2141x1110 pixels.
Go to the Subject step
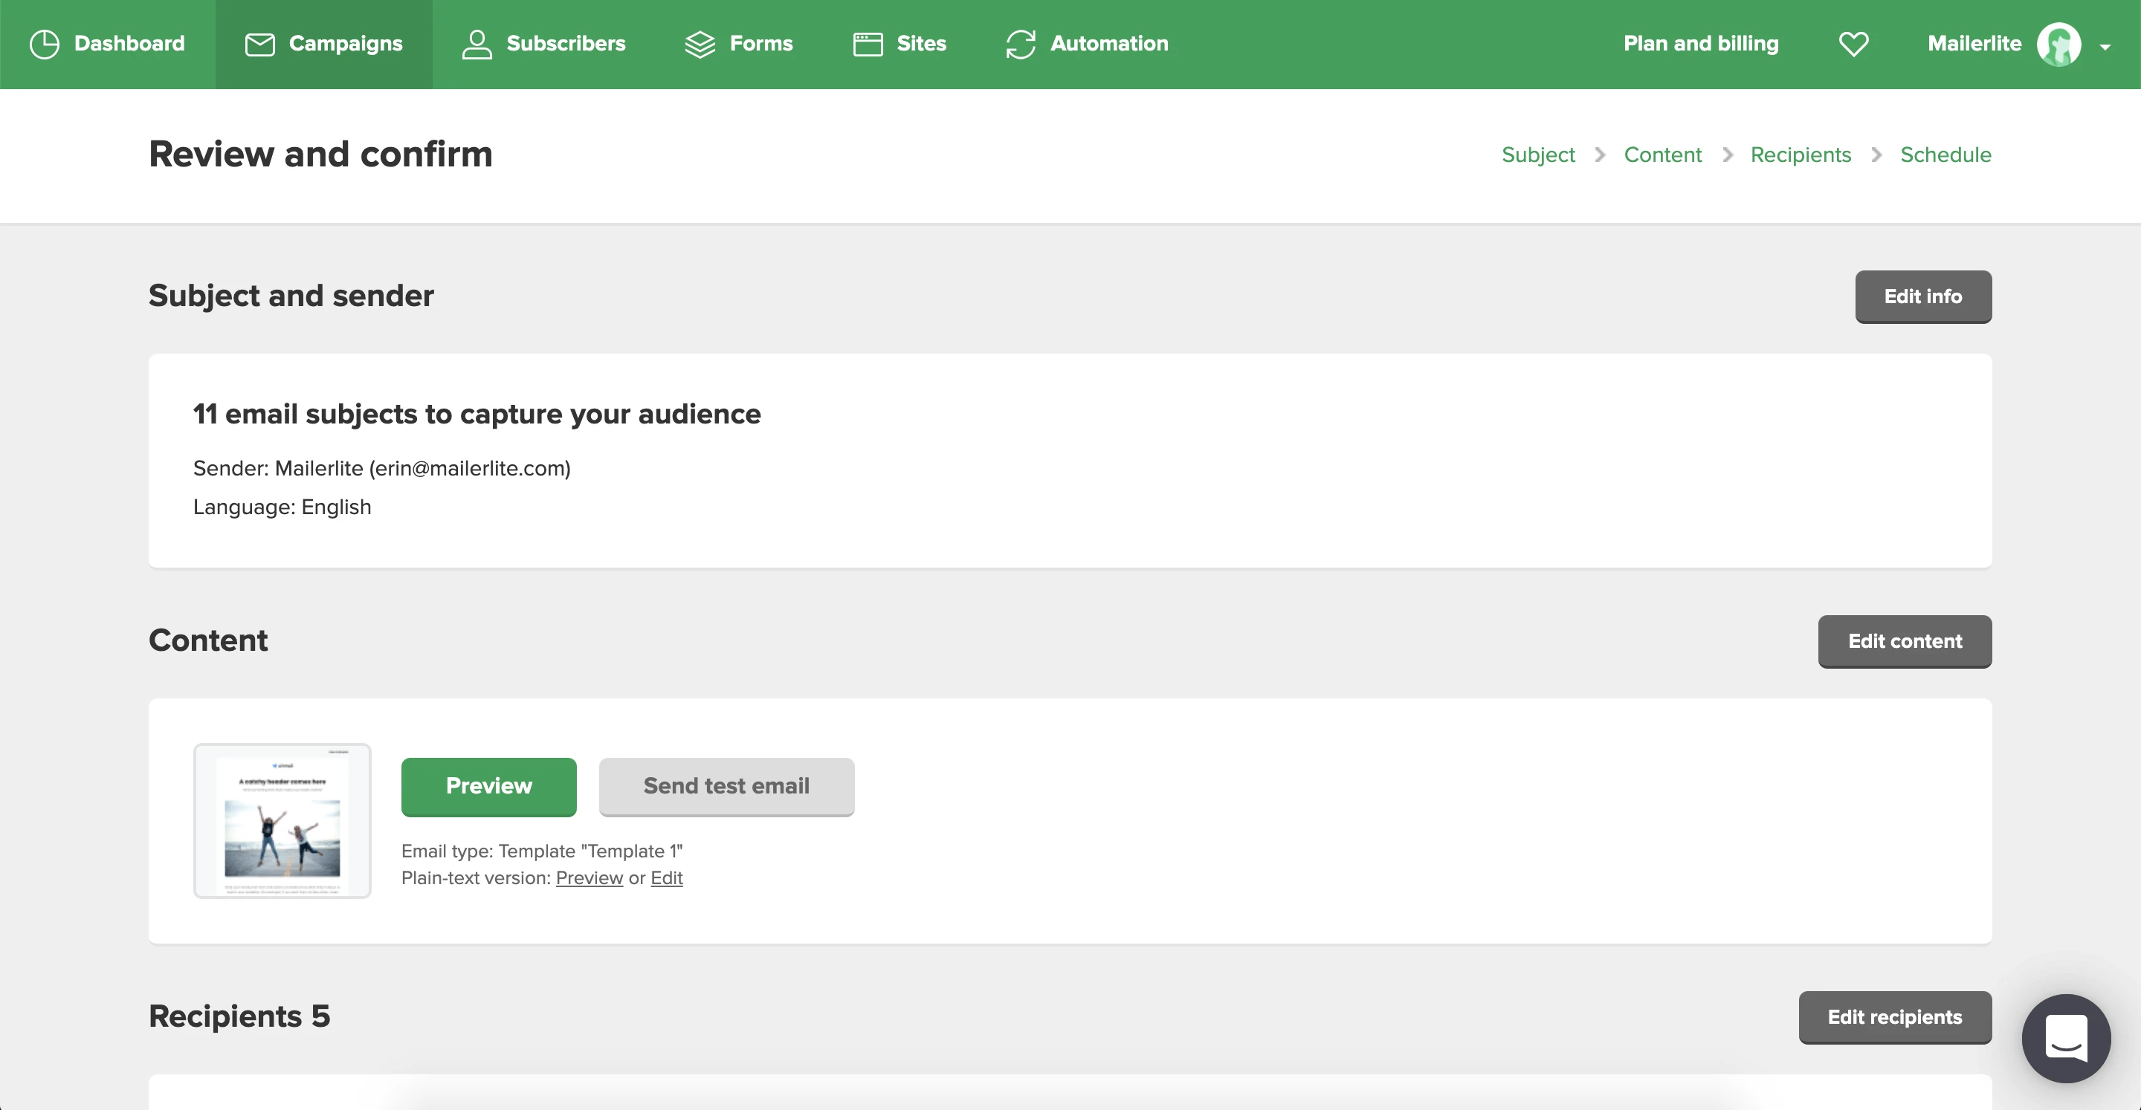pyautogui.click(x=1537, y=155)
